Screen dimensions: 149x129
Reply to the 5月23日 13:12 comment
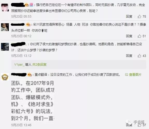(x=129, y=56)
